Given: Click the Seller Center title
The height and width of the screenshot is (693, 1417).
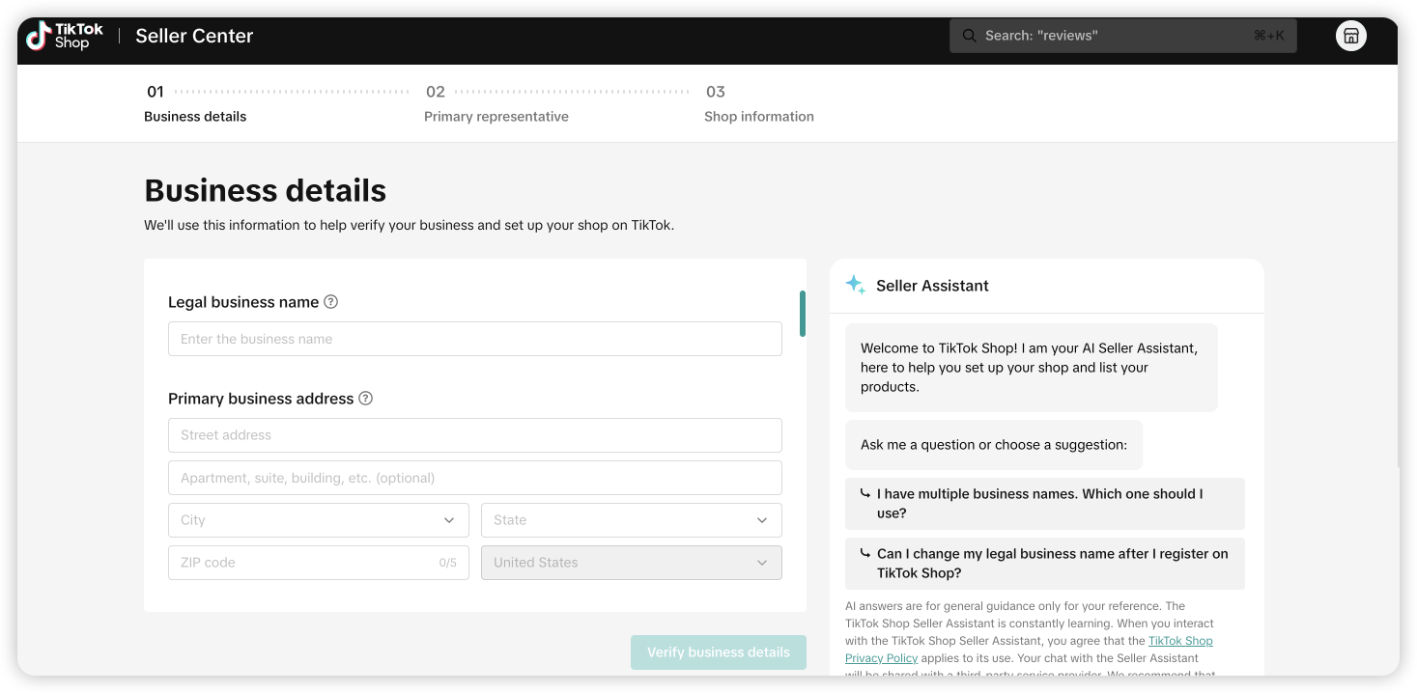Looking at the screenshot, I should coord(194,36).
